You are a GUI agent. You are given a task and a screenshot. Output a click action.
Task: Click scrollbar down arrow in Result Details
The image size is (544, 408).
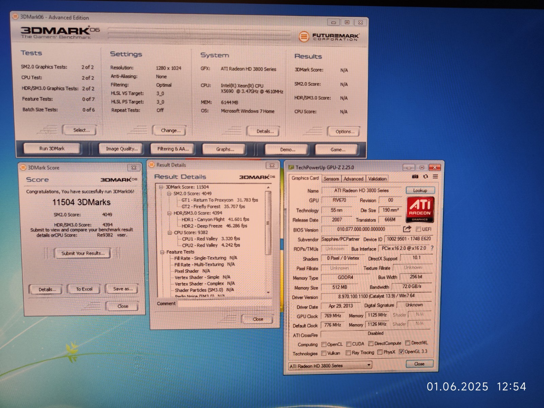click(x=268, y=293)
